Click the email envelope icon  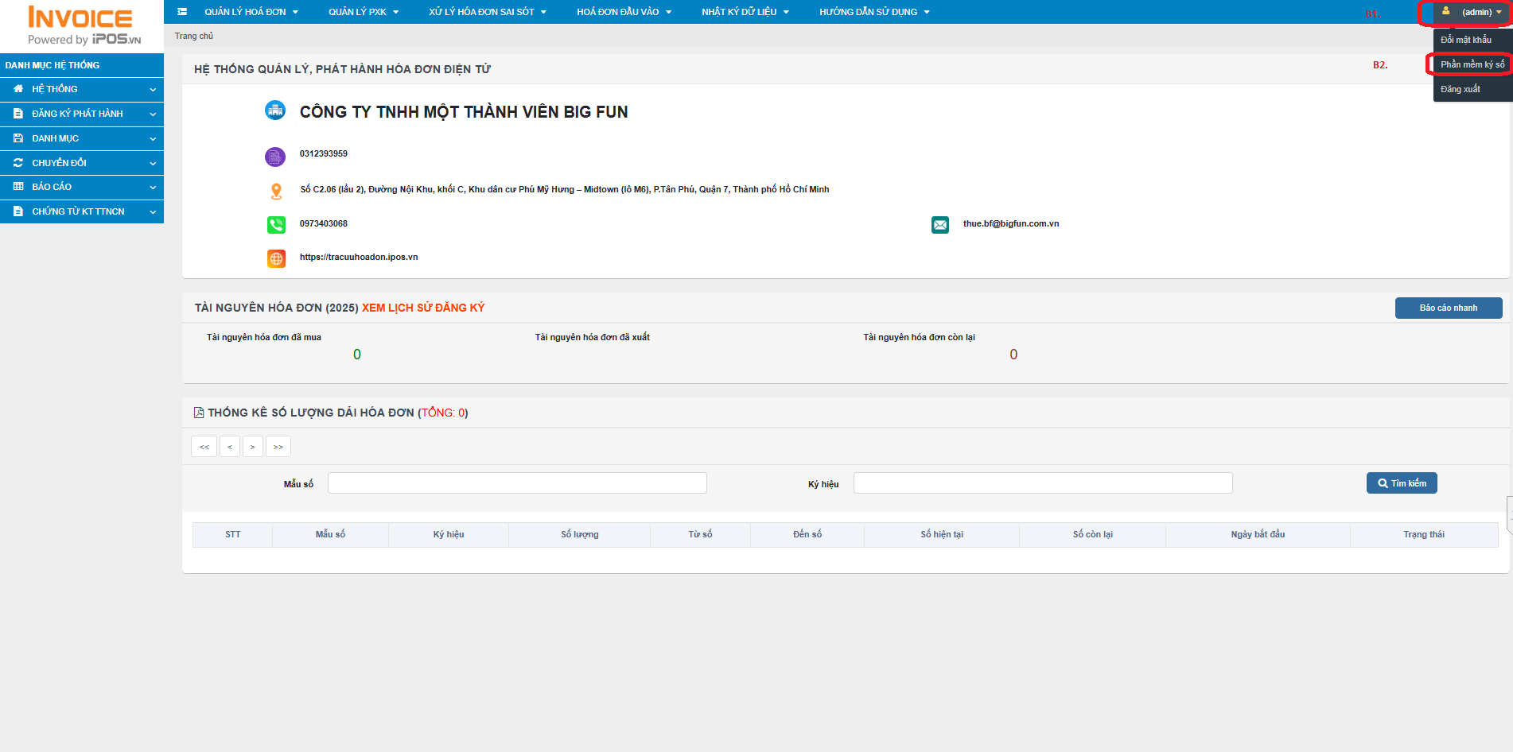(940, 225)
